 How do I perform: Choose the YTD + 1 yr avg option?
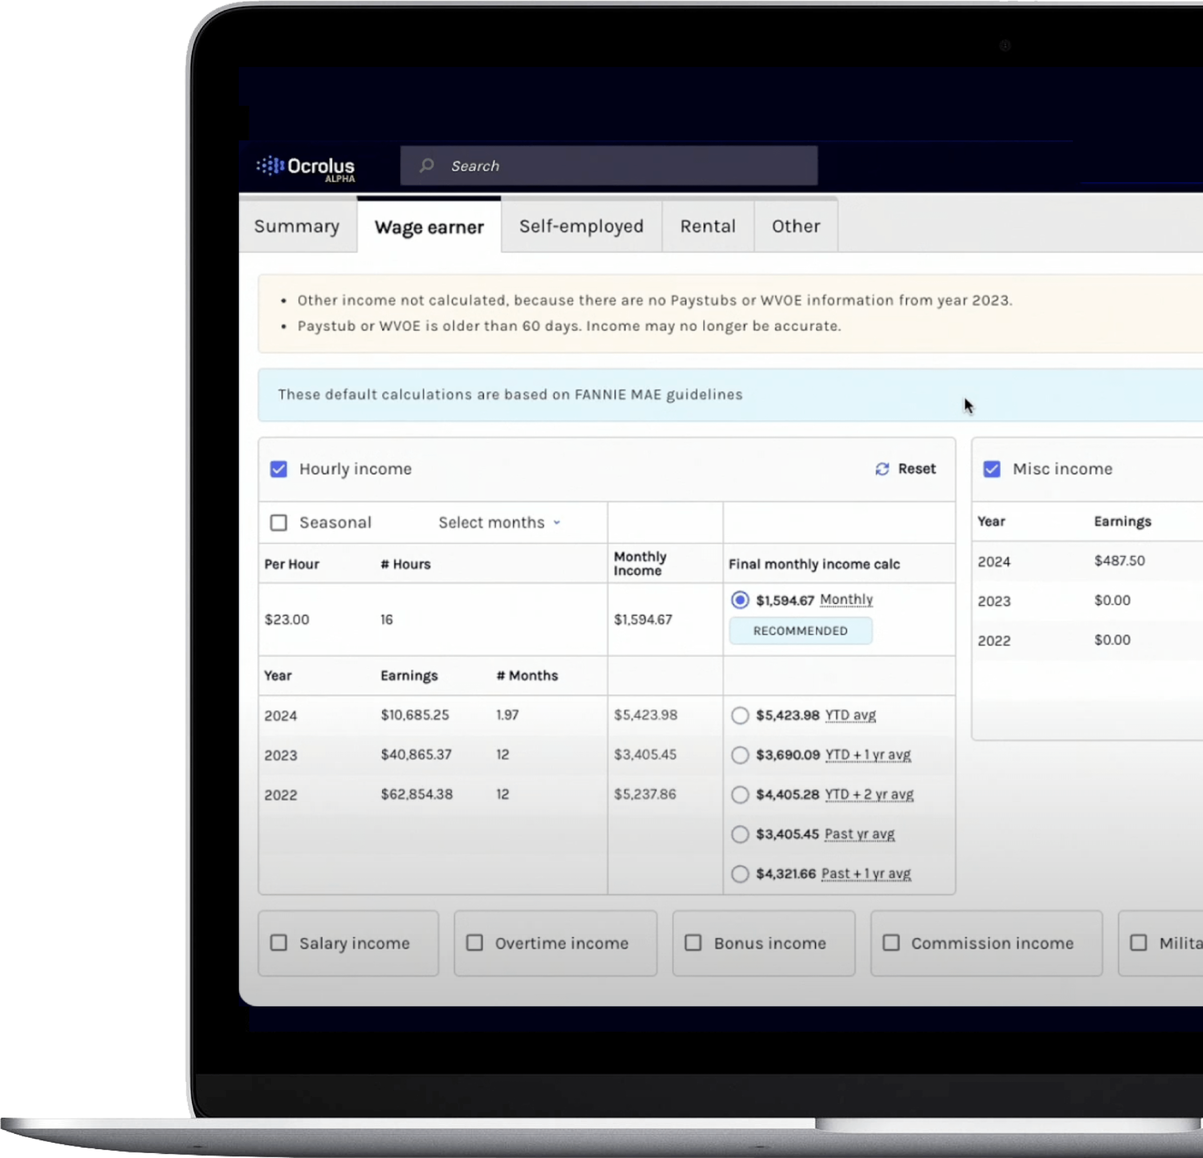(x=740, y=755)
